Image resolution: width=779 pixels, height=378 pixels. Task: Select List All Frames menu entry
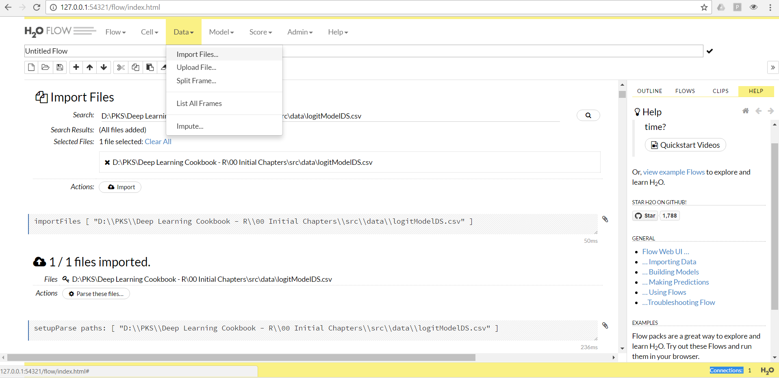tap(224, 104)
